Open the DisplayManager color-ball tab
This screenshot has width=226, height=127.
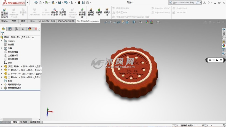click(x=30, y=29)
